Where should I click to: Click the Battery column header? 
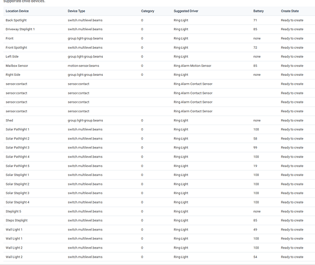coord(258,11)
